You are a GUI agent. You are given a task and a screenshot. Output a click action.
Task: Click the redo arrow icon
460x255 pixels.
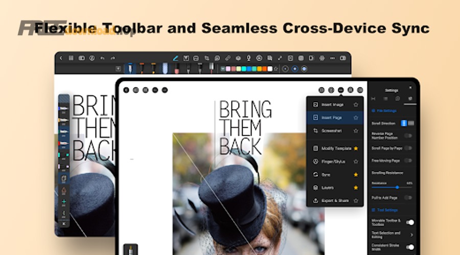[x=113, y=58]
